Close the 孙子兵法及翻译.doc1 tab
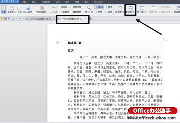This screenshot has height=123, width=180. pos(55,19)
